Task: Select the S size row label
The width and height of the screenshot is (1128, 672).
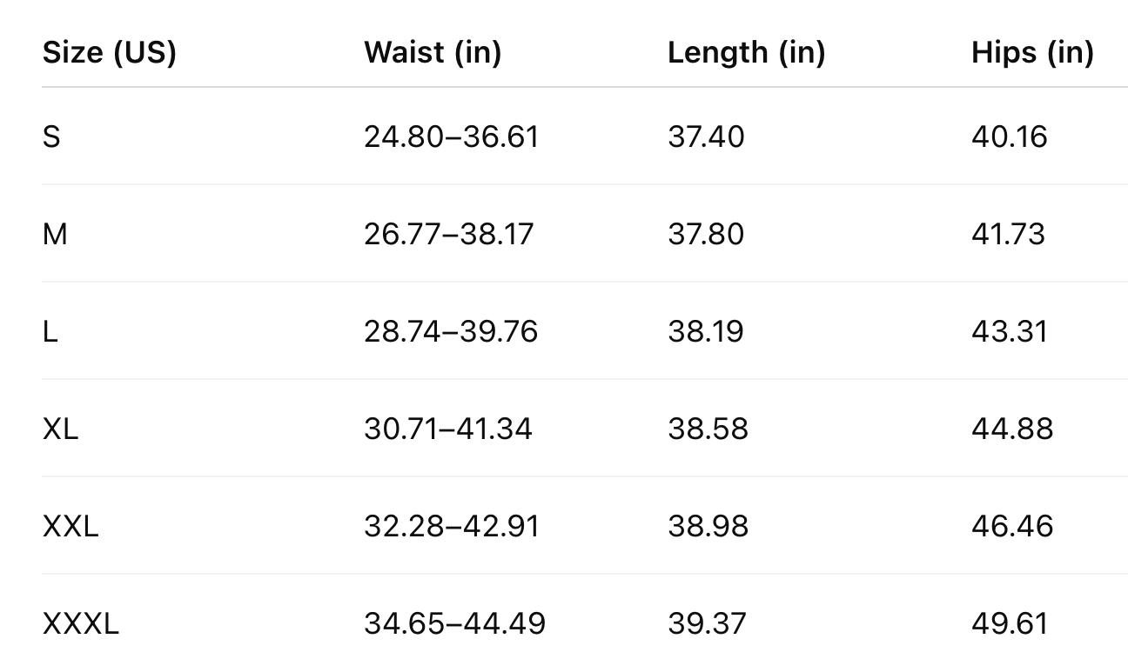Action: pyautogui.click(x=51, y=136)
